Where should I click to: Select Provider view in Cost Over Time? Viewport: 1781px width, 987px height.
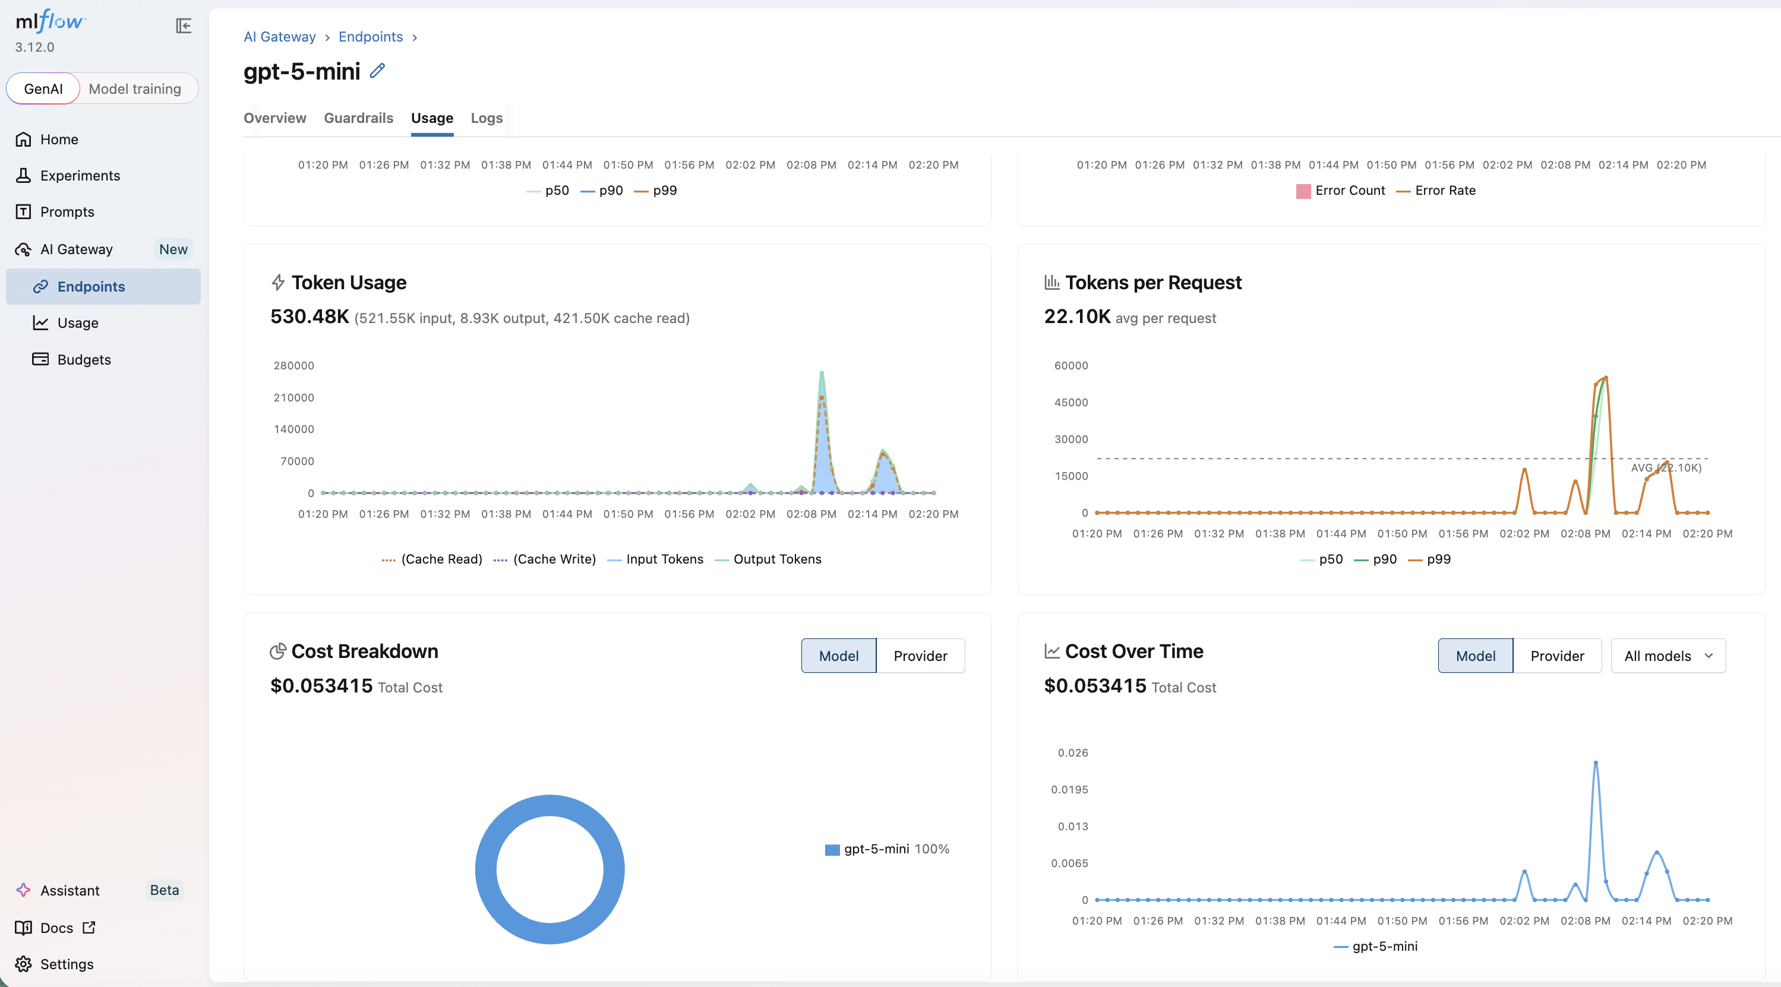tap(1557, 656)
